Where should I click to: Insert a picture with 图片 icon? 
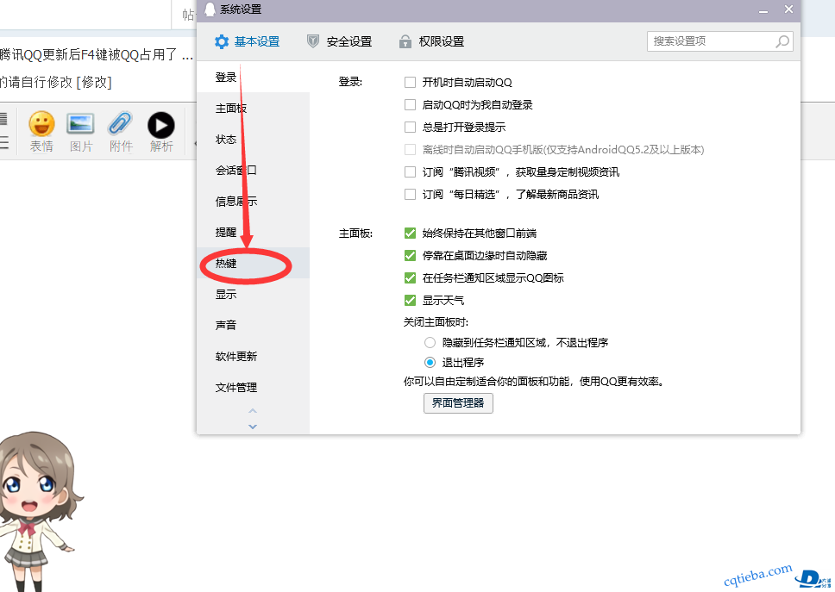pos(81,131)
